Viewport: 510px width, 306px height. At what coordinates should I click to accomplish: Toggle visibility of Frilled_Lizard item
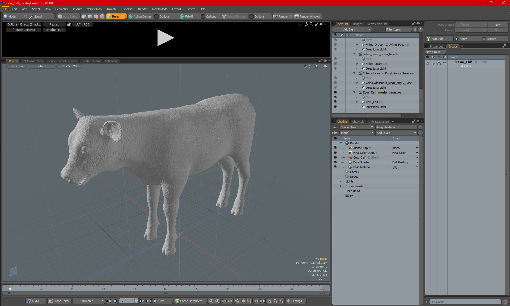point(335,64)
